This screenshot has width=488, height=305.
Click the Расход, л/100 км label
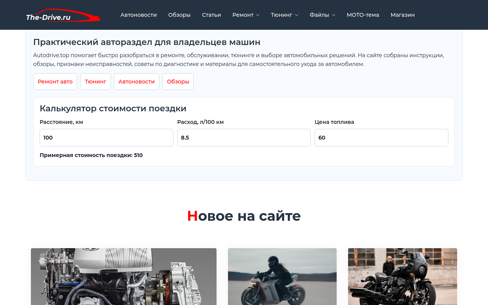point(201,122)
